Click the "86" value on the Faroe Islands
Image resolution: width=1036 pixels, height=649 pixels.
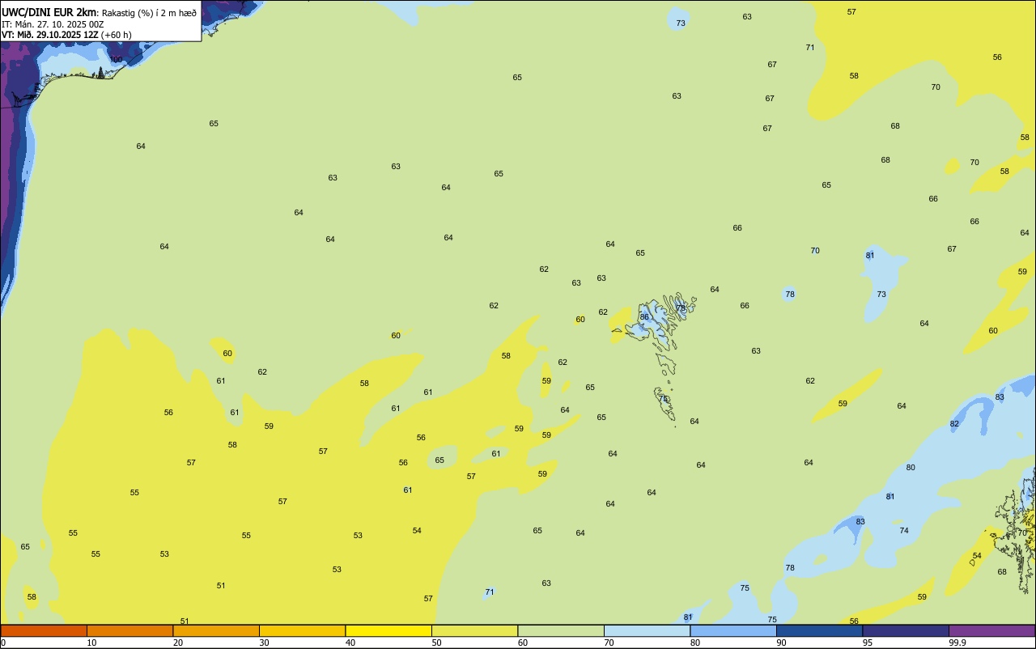pos(644,317)
